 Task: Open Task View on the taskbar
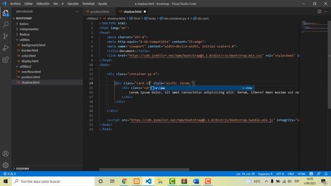pos(112,181)
